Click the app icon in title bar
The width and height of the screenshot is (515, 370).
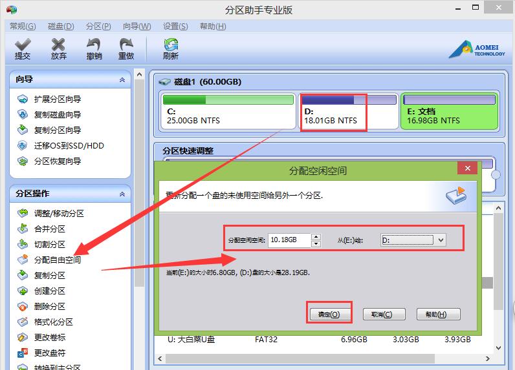tap(12, 10)
